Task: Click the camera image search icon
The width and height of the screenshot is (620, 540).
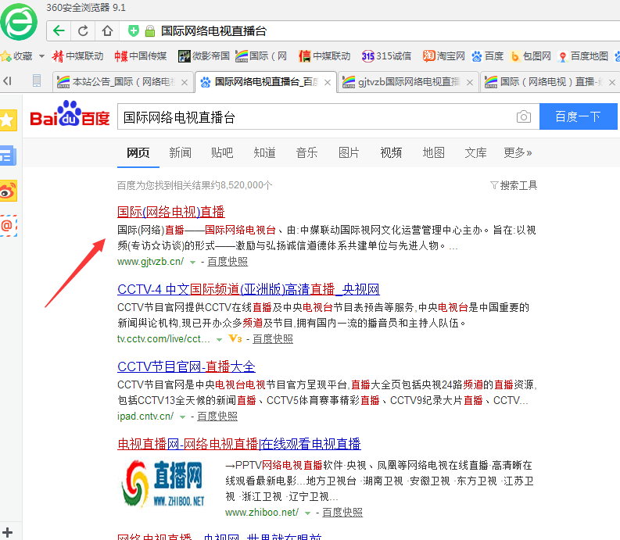Action: 524,116
